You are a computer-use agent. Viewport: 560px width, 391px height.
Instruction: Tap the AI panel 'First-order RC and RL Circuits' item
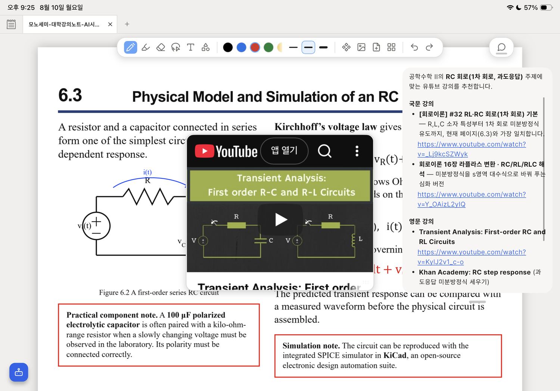482,237
